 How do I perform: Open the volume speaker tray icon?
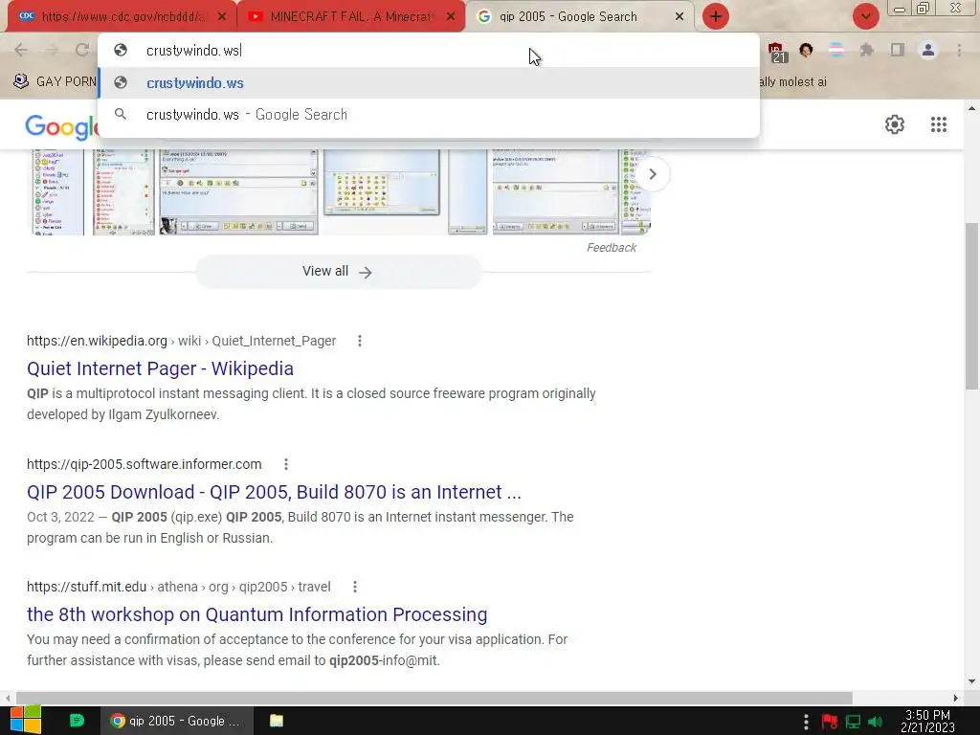[876, 722]
